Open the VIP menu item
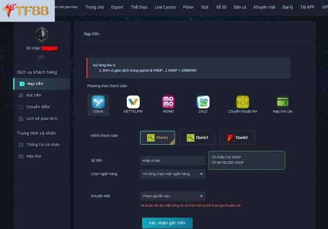Image resolution: width=328 pixels, height=229 pixels. click(x=325, y=7)
